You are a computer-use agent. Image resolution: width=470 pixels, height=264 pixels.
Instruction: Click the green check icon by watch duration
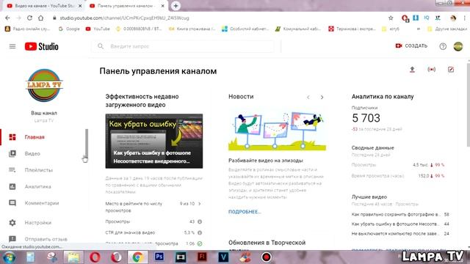click(x=200, y=243)
